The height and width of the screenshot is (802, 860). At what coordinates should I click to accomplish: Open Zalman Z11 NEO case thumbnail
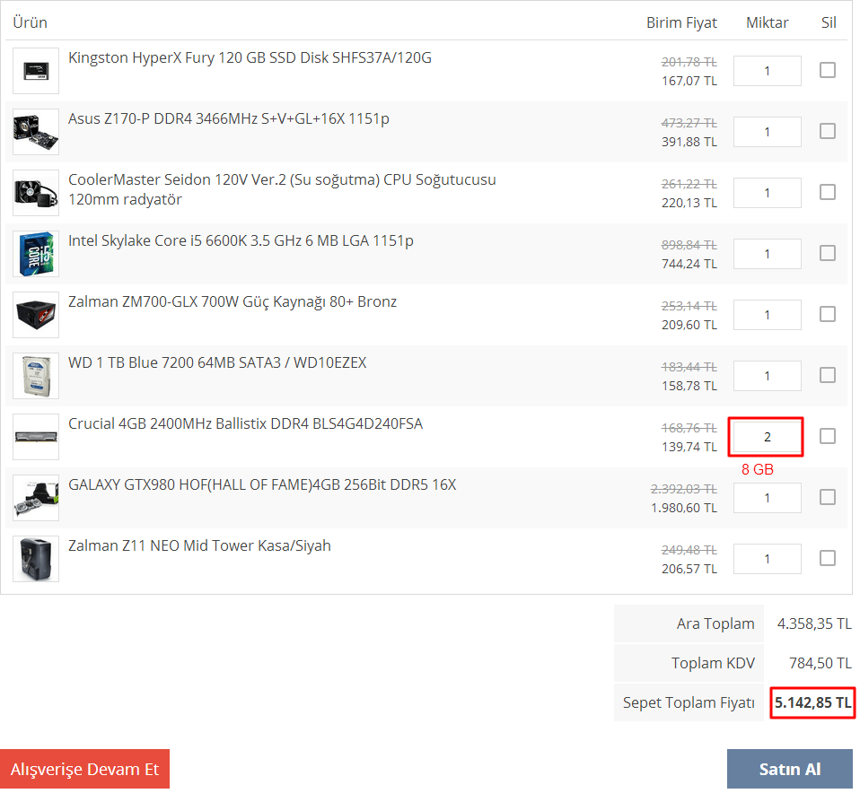pyautogui.click(x=36, y=559)
